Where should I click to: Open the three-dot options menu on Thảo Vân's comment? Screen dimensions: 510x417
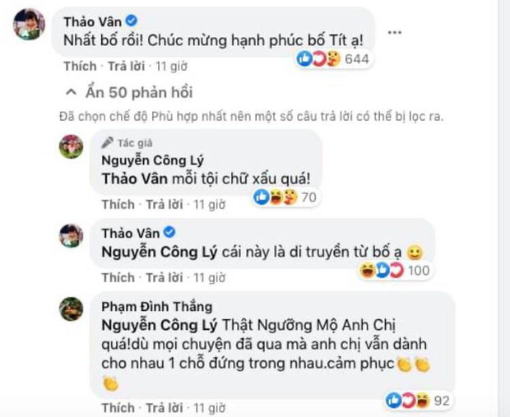click(x=395, y=33)
